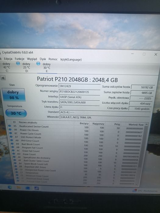The image size is (160, 213).
Task: Click the status dot beside SSD Protect Mode
Action: (x=11, y=137)
